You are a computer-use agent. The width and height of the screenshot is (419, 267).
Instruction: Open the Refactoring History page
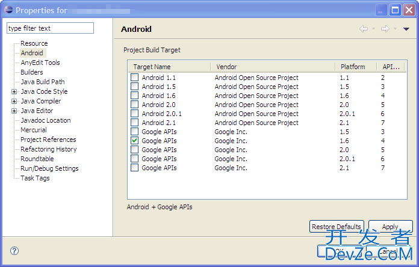(x=48, y=149)
